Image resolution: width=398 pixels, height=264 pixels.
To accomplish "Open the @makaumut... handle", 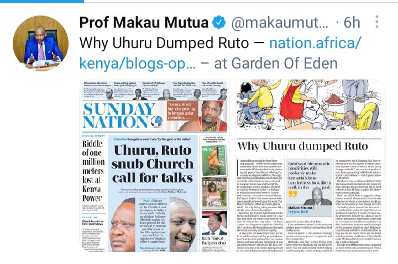I will (280, 23).
